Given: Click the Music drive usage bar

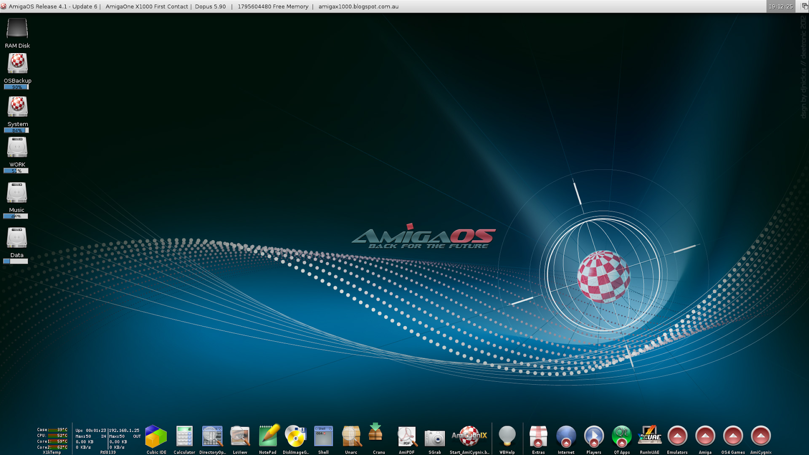Looking at the screenshot, I should tap(16, 216).
